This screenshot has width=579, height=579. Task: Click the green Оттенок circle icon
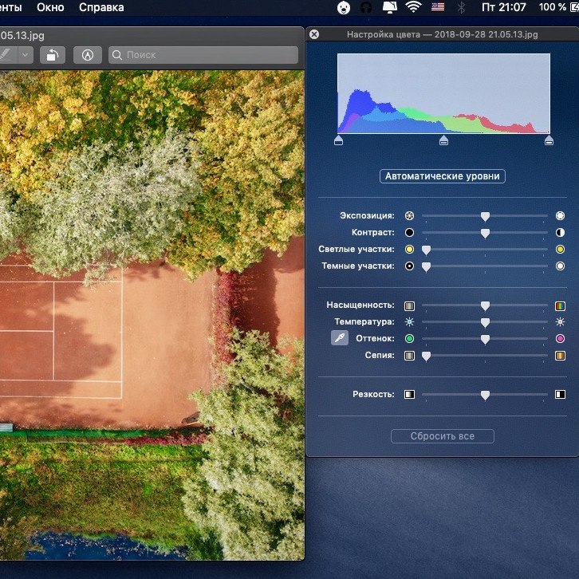[409, 338]
